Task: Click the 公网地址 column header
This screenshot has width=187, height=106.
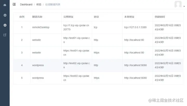Action: click(x=68, y=17)
